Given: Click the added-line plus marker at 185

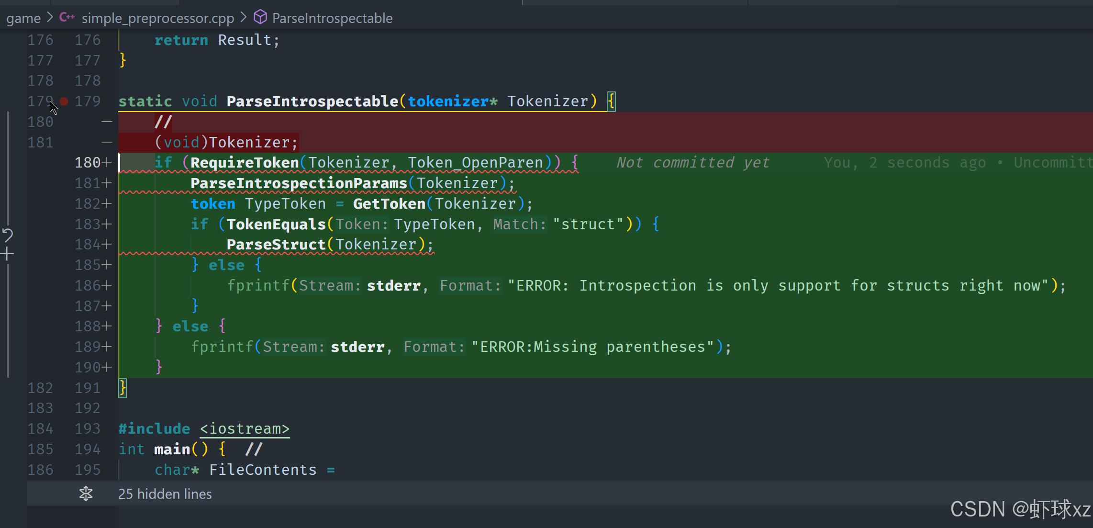Looking at the screenshot, I should pos(107,265).
